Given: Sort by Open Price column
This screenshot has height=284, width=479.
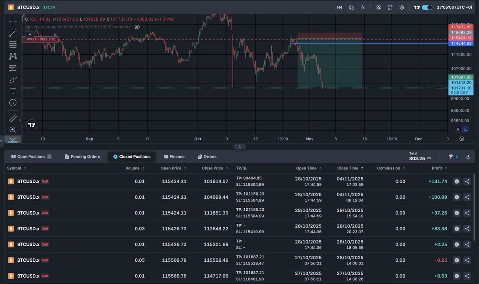Looking at the screenshot, I should tap(173, 168).
